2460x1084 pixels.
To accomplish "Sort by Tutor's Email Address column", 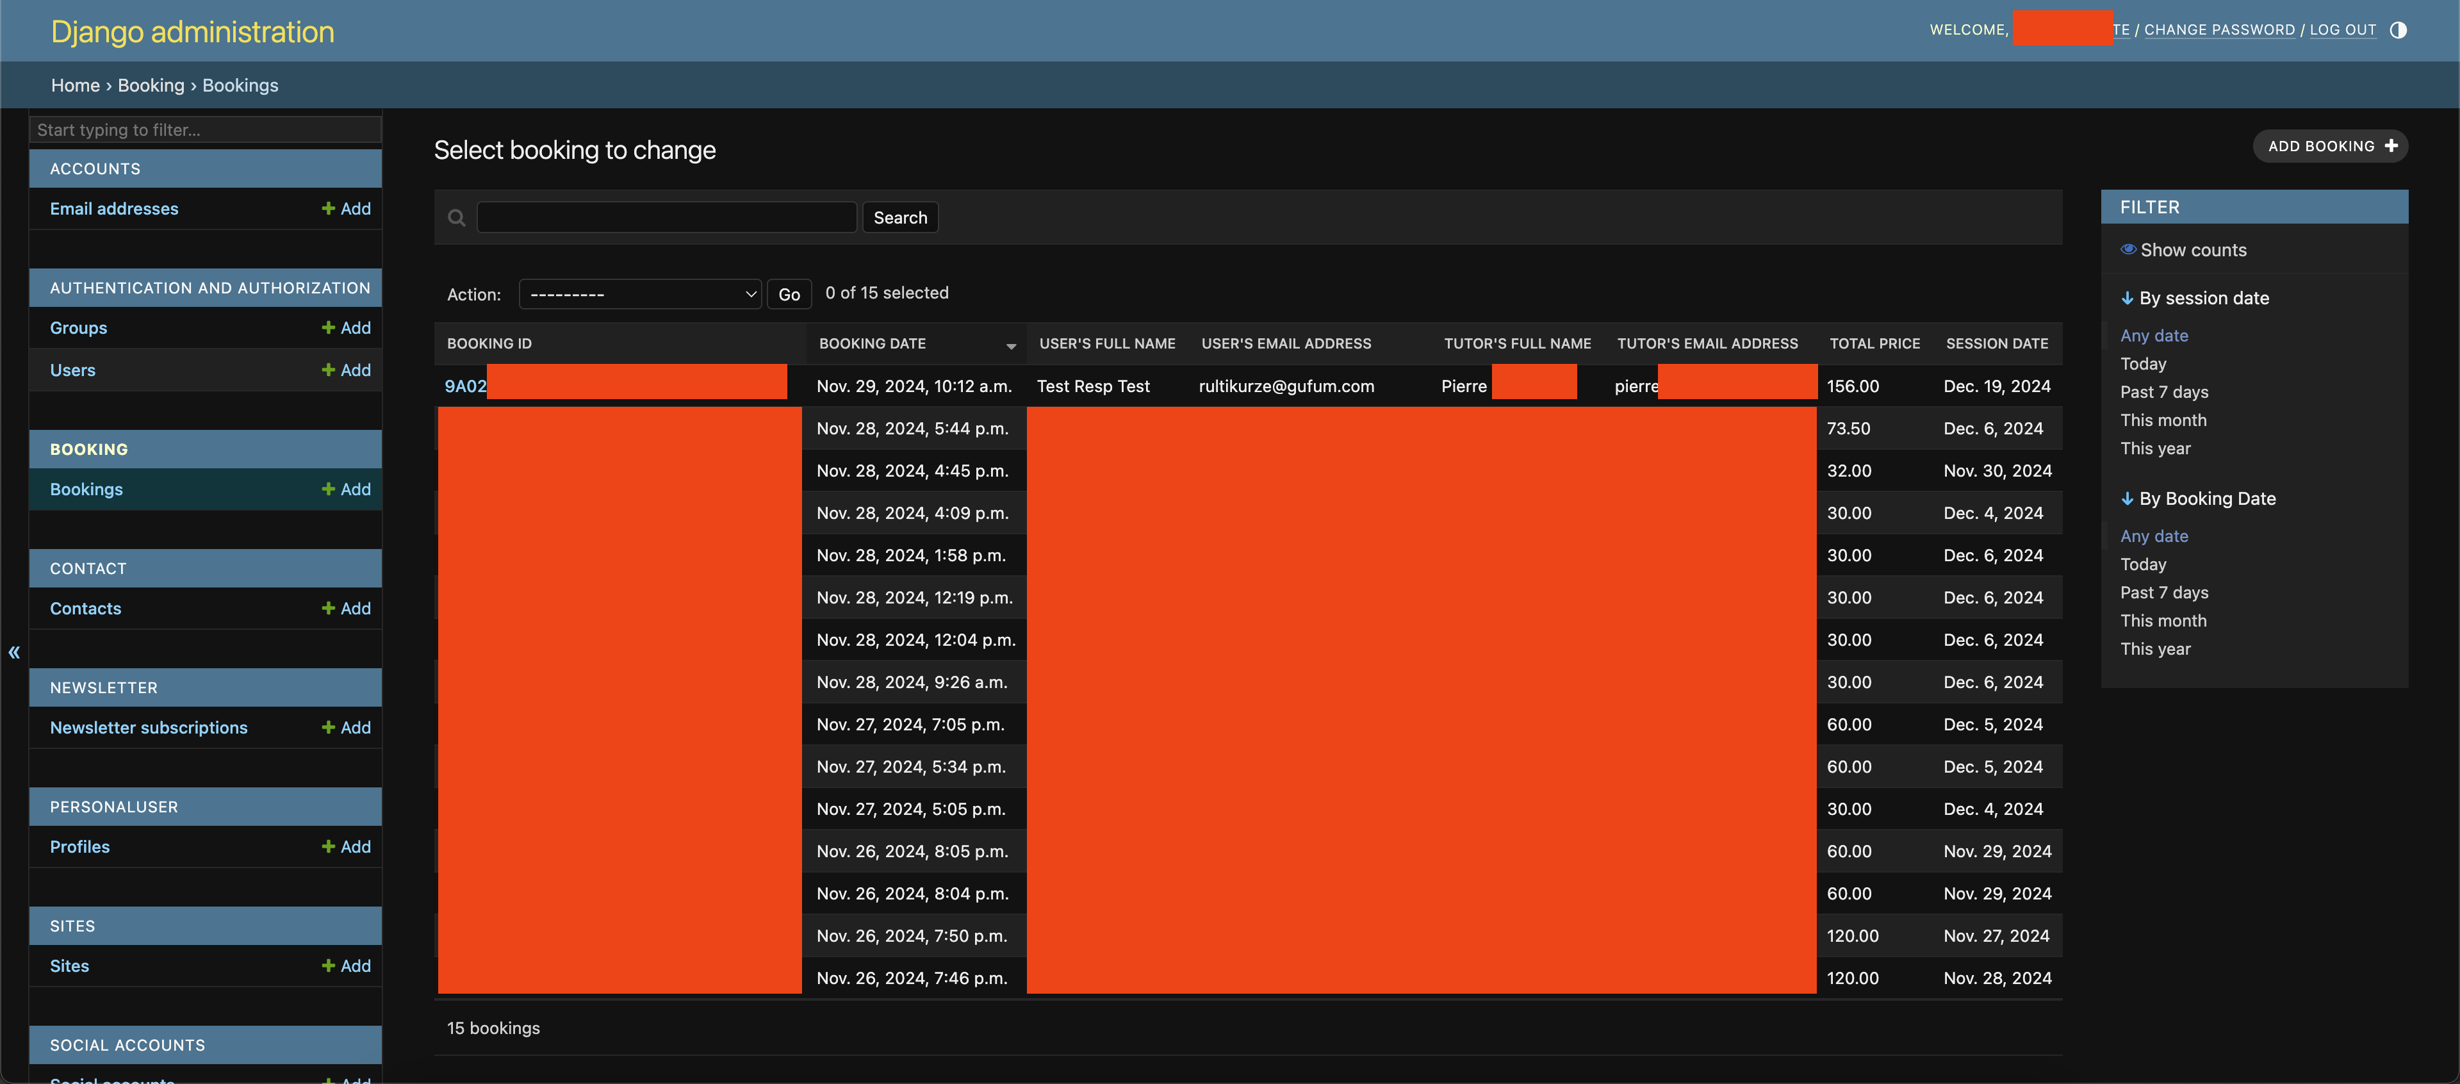I will click(1707, 344).
